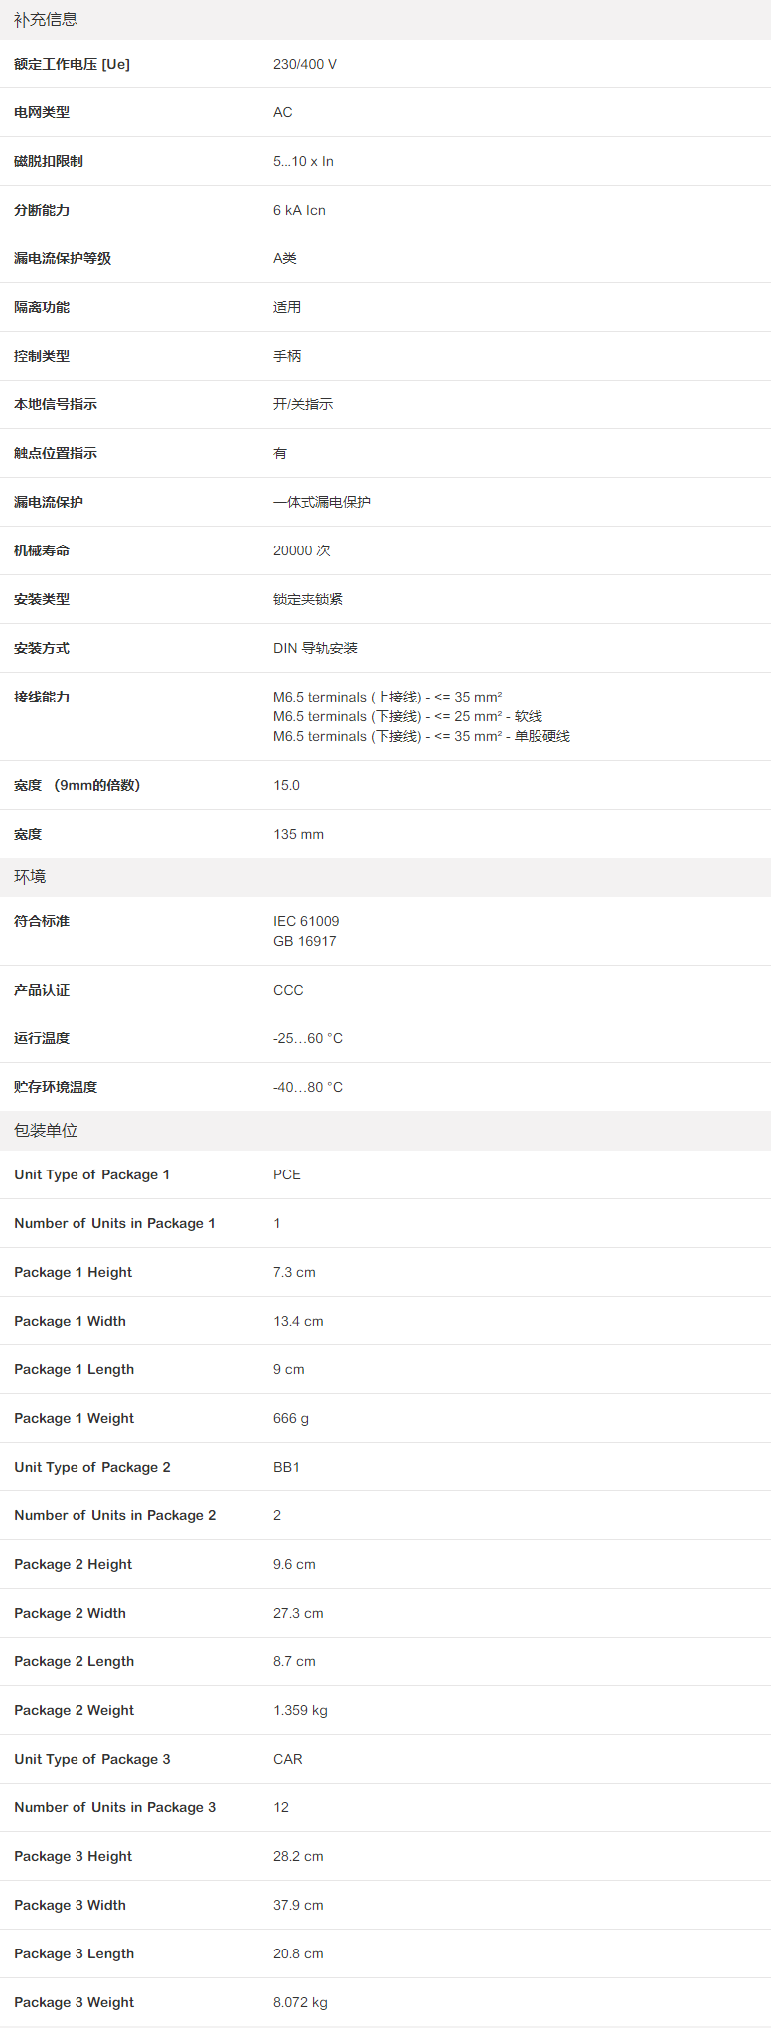
Task: Click the Package 2 Width value 27.3 cm
Action: point(298,1613)
